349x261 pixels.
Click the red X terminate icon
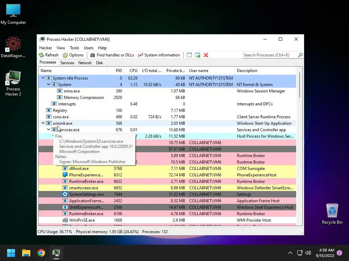[206, 55]
